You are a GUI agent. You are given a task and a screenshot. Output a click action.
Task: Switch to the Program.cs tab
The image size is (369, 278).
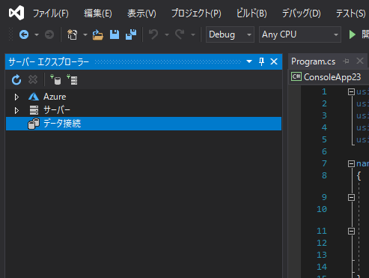point(313,61)
